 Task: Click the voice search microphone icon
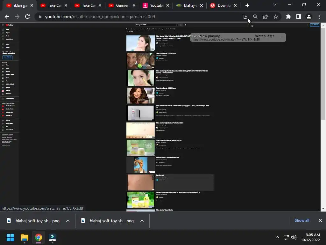click(x=186, y=25)
